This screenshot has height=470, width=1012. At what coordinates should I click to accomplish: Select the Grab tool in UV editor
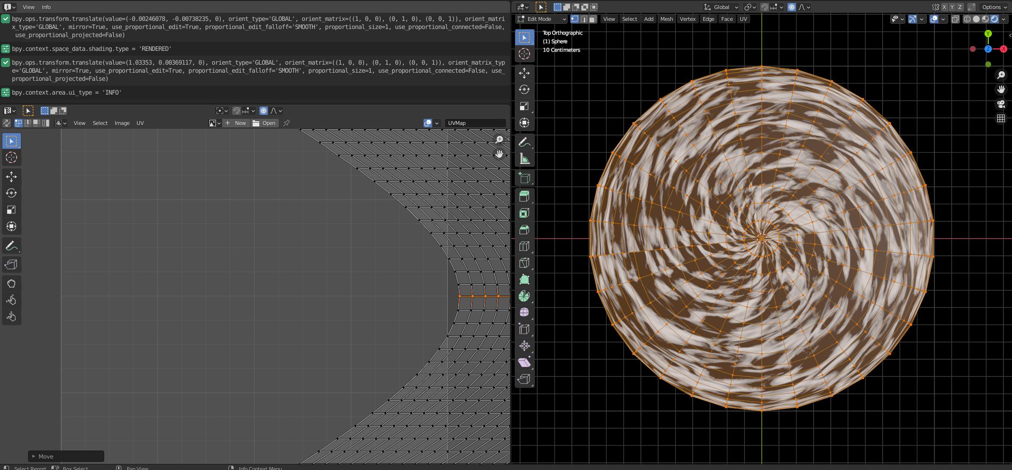pos(11,284)
